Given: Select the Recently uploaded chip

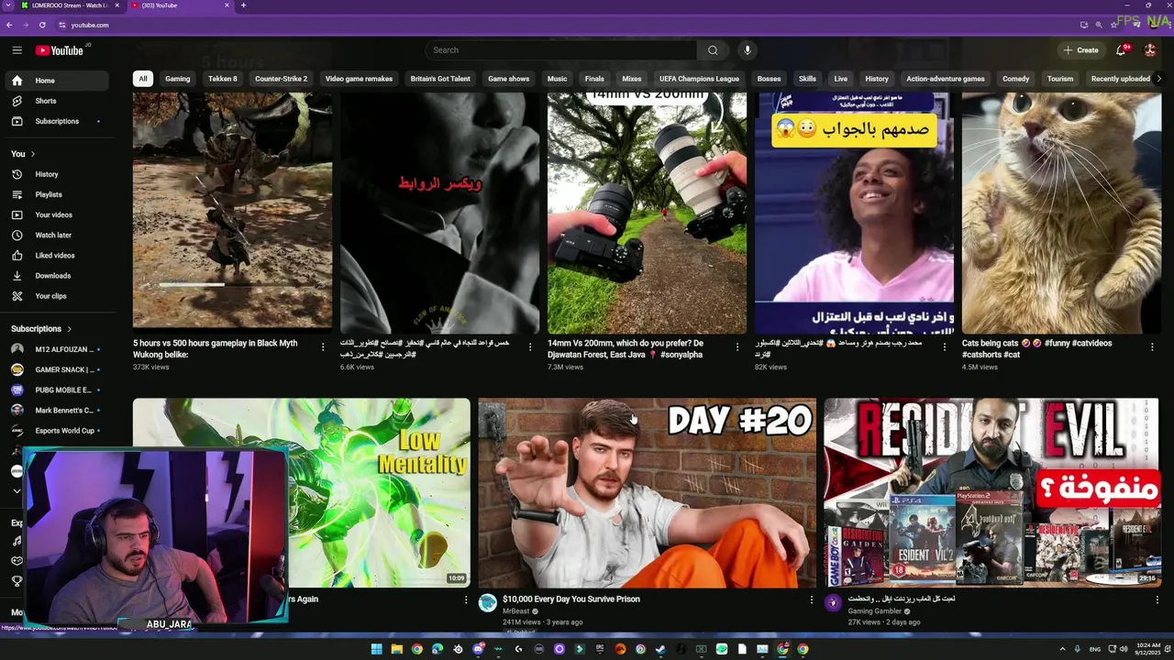Looking at the screenshot, I should coord(1120,79).
